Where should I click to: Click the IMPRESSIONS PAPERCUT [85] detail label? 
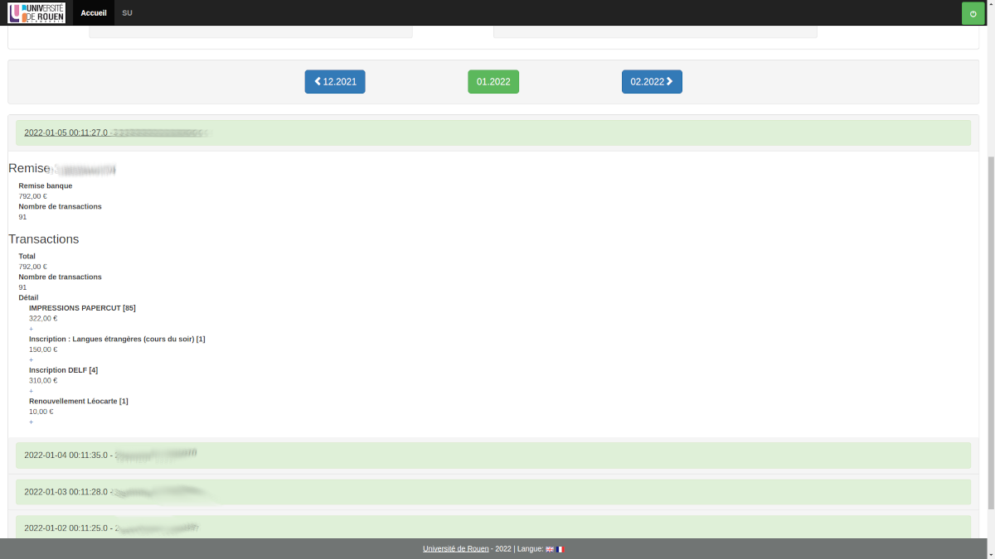(82, 308)
